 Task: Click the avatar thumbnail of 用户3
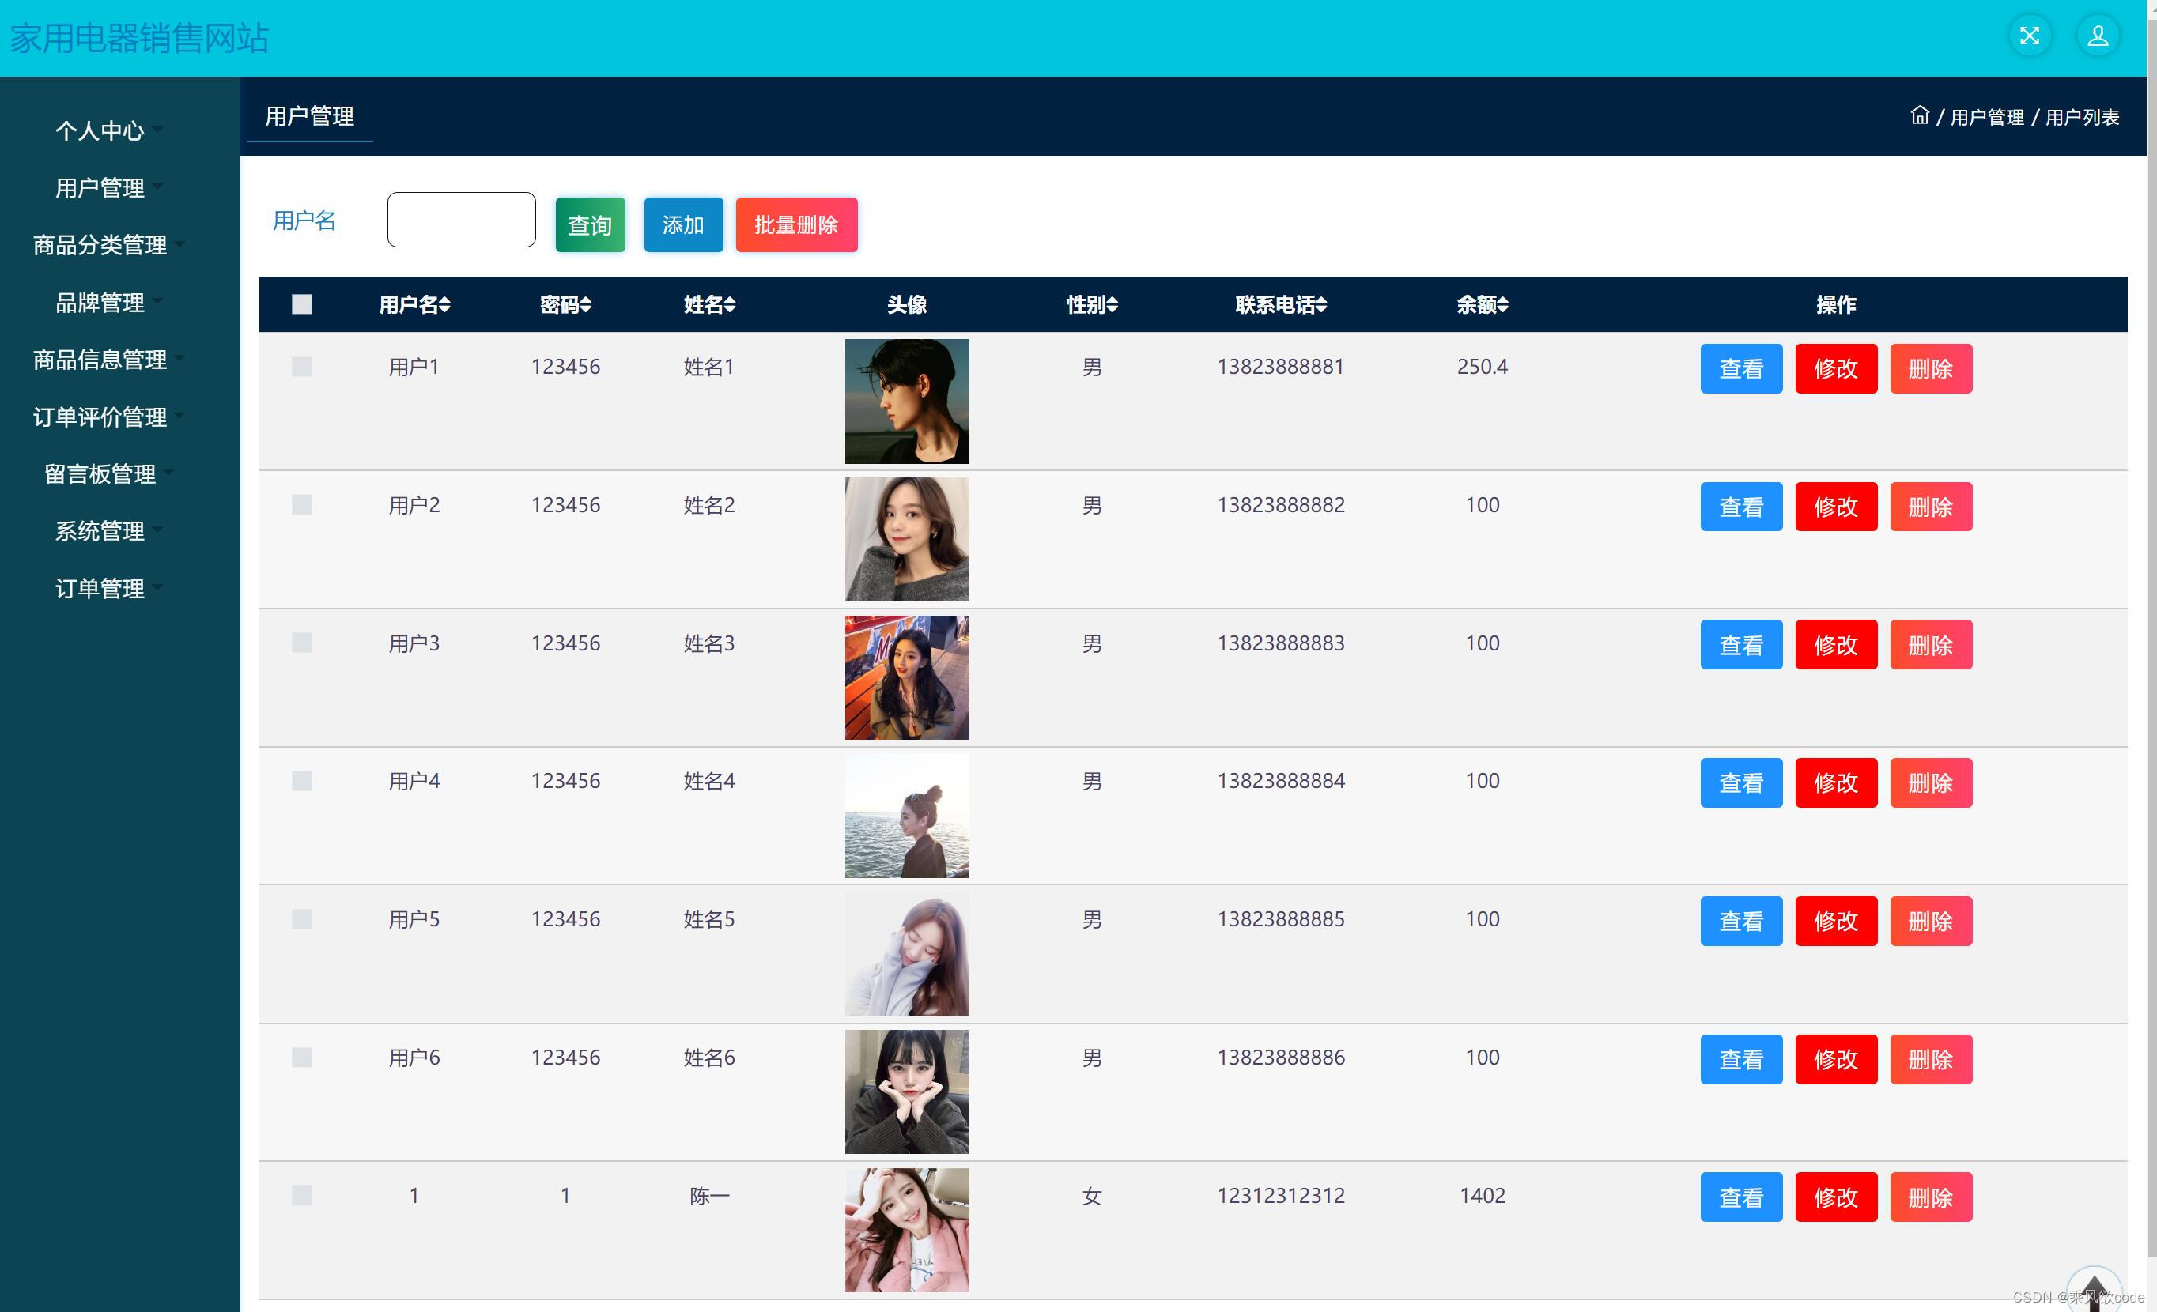(906, 677)
